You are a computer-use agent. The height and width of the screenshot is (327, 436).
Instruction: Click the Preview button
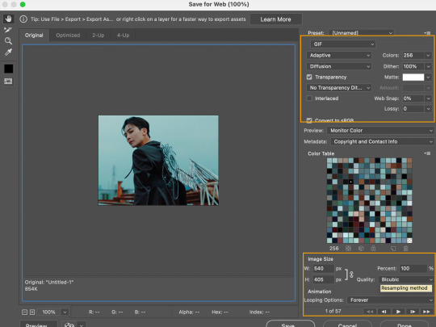pos(39,325)
